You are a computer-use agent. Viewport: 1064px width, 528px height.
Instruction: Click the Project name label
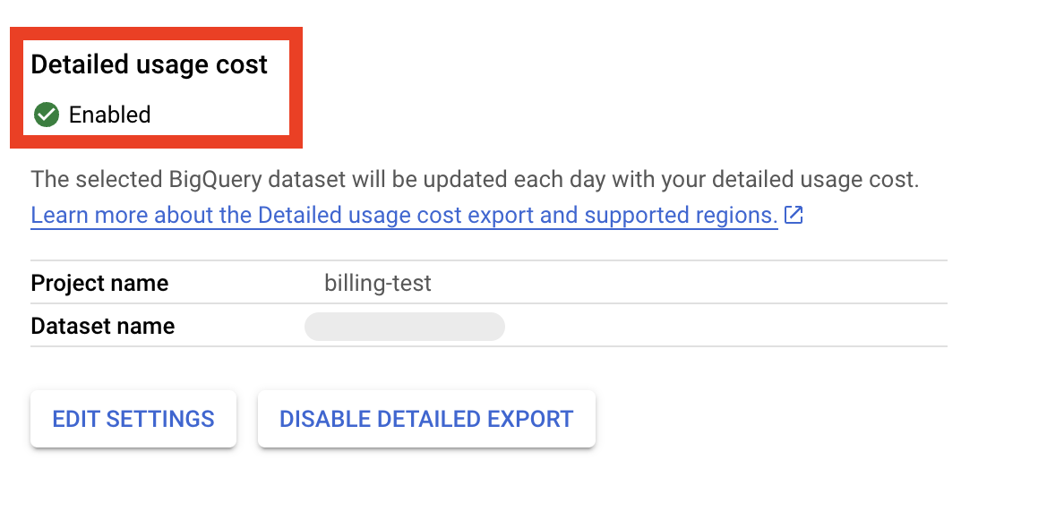coord(99,284)
